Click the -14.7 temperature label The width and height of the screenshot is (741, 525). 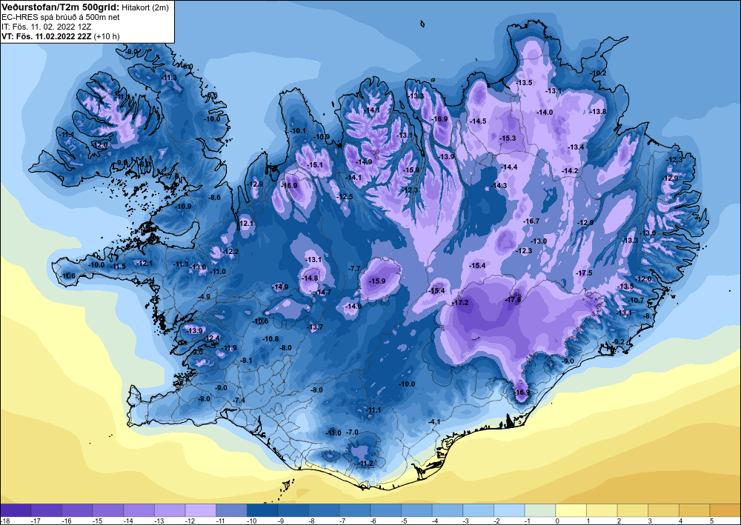[323, 292]
